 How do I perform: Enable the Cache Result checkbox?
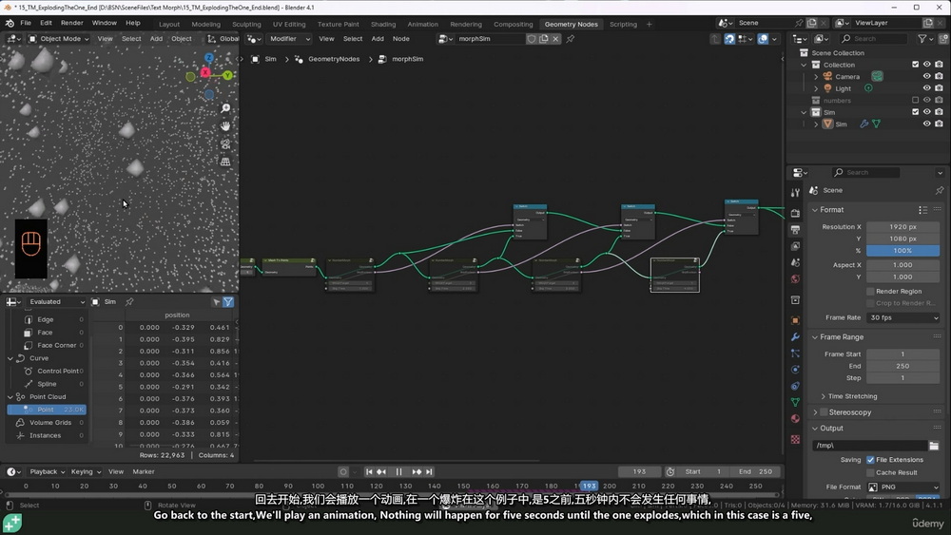(870, 472)
